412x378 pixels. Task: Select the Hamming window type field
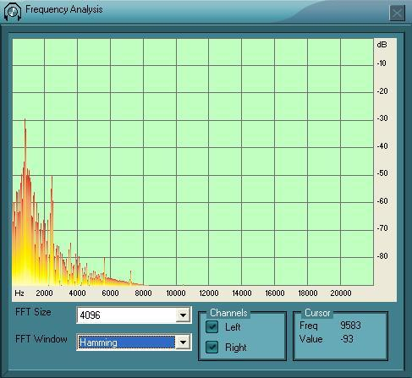point(126,342)
